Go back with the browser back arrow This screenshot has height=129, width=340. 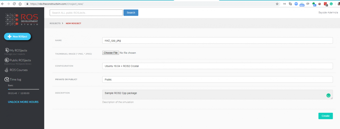(3, 4)
